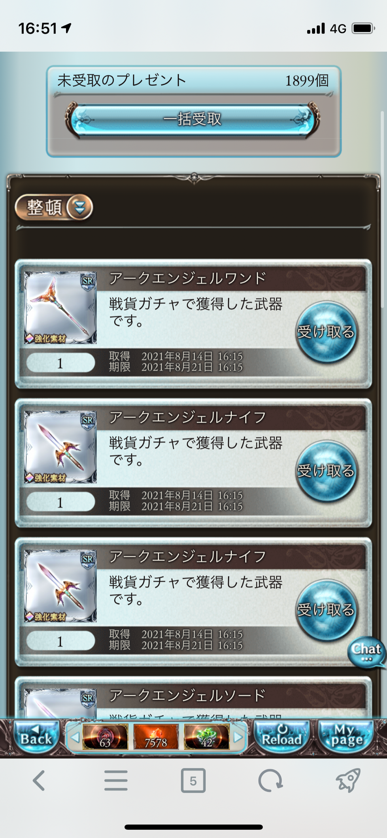
Task: Open the Chat bubble
Action: (x=366, y=653)
